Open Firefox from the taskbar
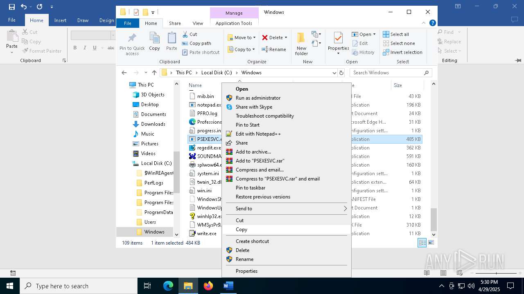524x294 pixels. coord(208,286)
